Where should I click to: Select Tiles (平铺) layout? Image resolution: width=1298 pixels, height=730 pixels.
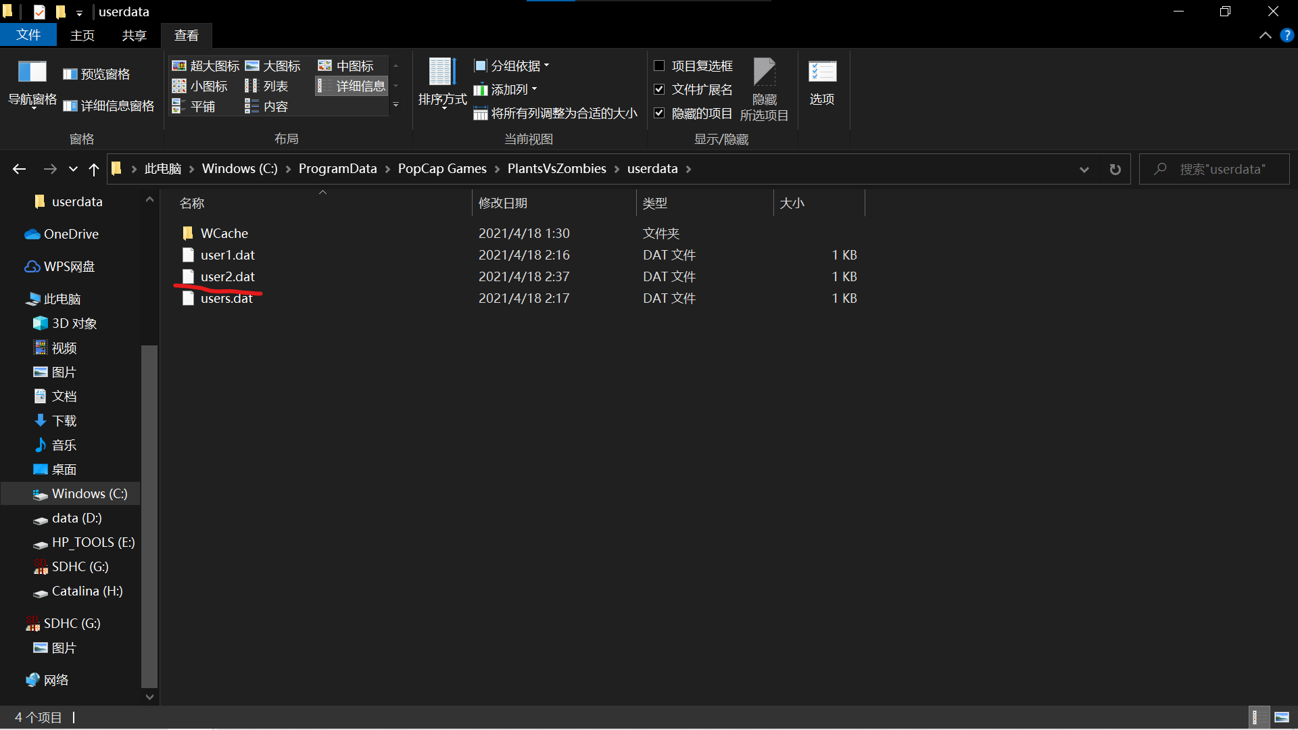pos(193,106)
